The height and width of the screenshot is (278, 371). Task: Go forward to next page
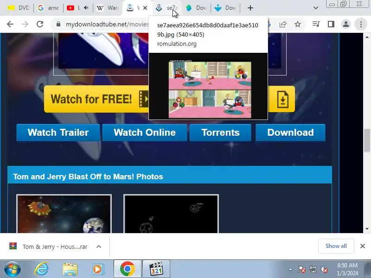[25, 24]
